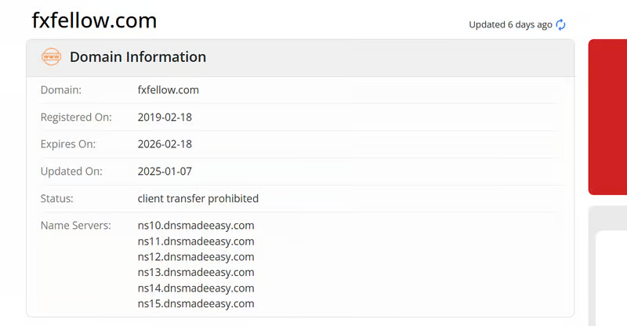Click the fxfellow.com domain value

coord(169,90)
